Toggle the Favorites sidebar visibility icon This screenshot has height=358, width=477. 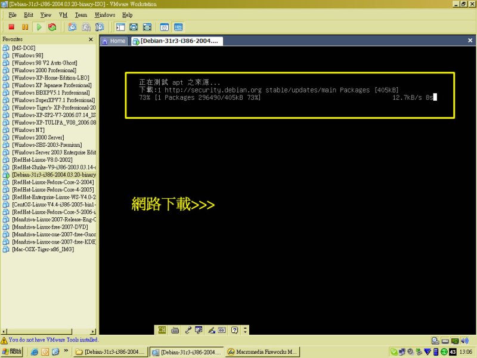120,27
